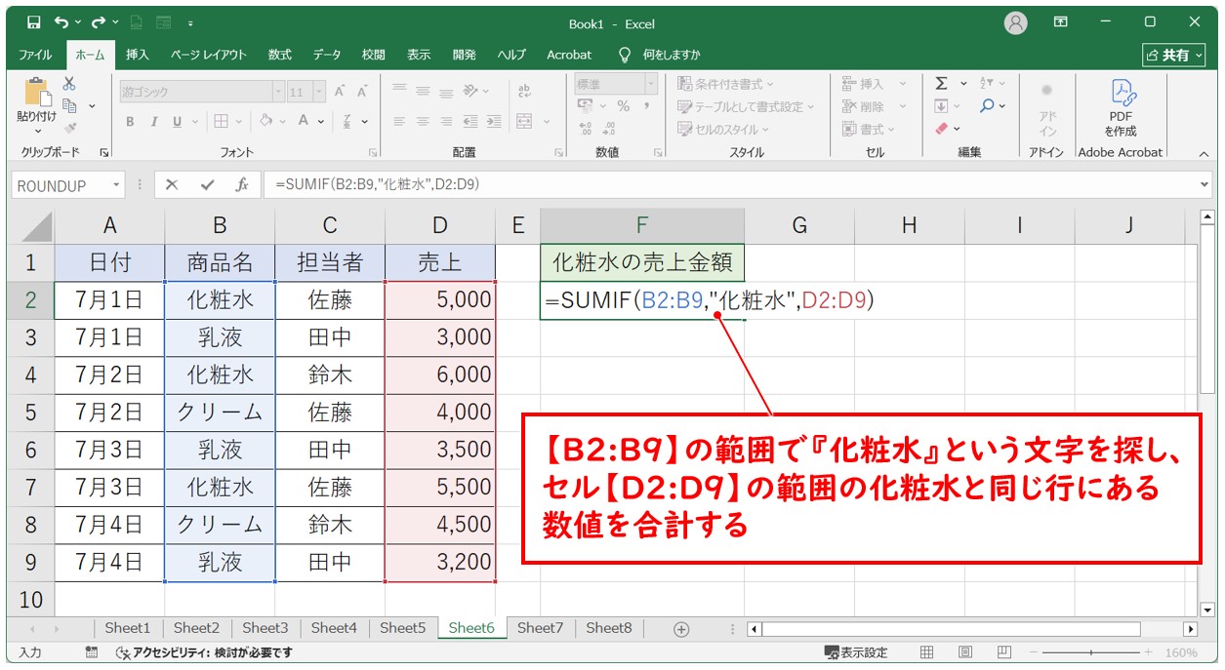Click the Percent Style icon
The width and height of the screenshot is (1225, 670).
pos(623,106)
